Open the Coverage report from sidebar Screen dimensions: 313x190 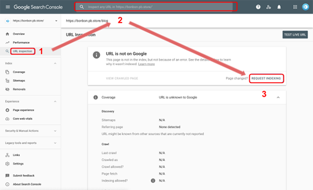(x=19, y=72)
